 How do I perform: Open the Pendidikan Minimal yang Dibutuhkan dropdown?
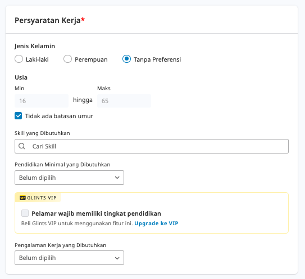(69, 178)
